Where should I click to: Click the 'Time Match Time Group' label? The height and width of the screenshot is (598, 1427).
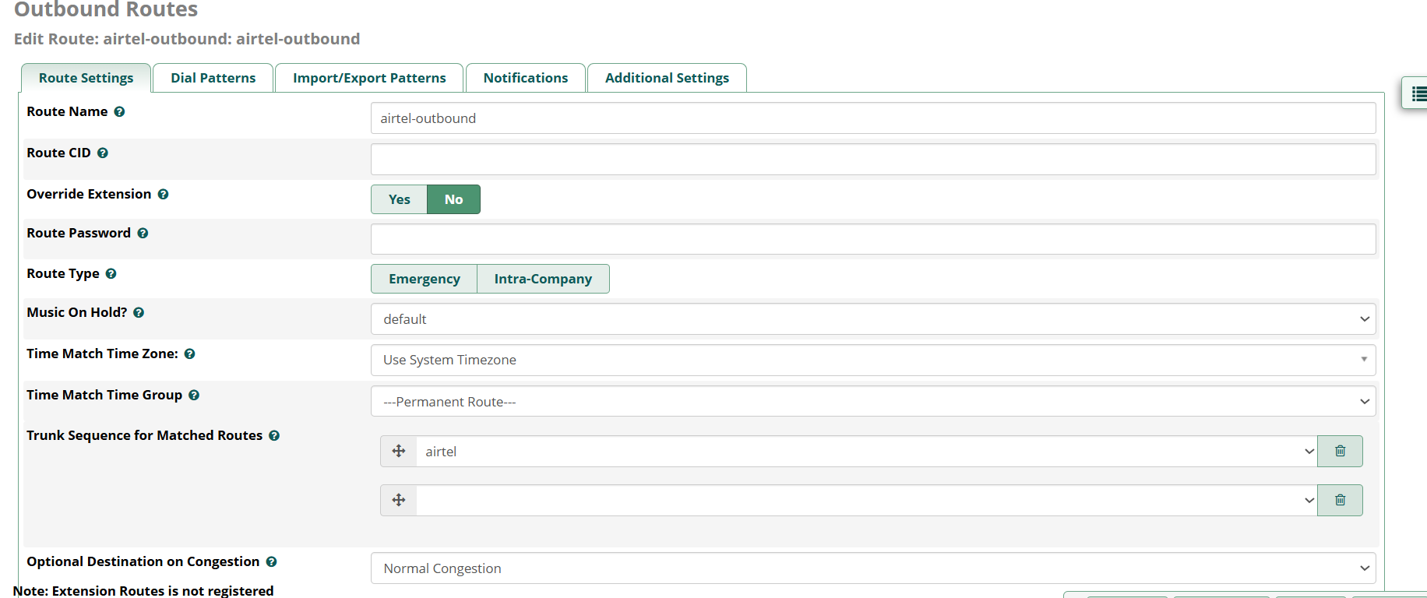(104, 396)
